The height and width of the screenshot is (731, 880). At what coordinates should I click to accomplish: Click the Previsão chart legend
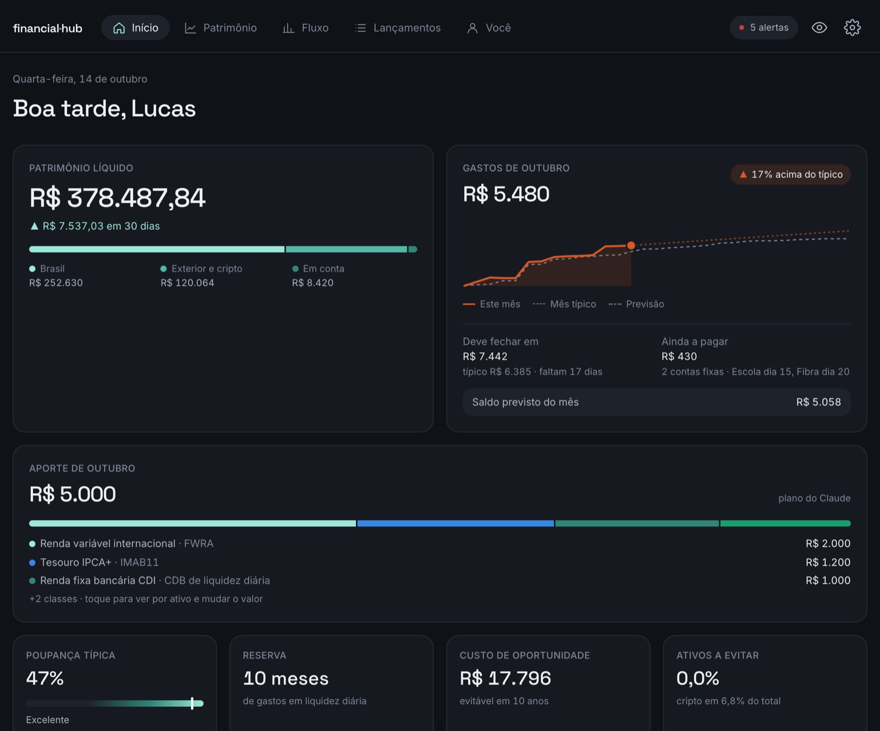coord(636,304)
